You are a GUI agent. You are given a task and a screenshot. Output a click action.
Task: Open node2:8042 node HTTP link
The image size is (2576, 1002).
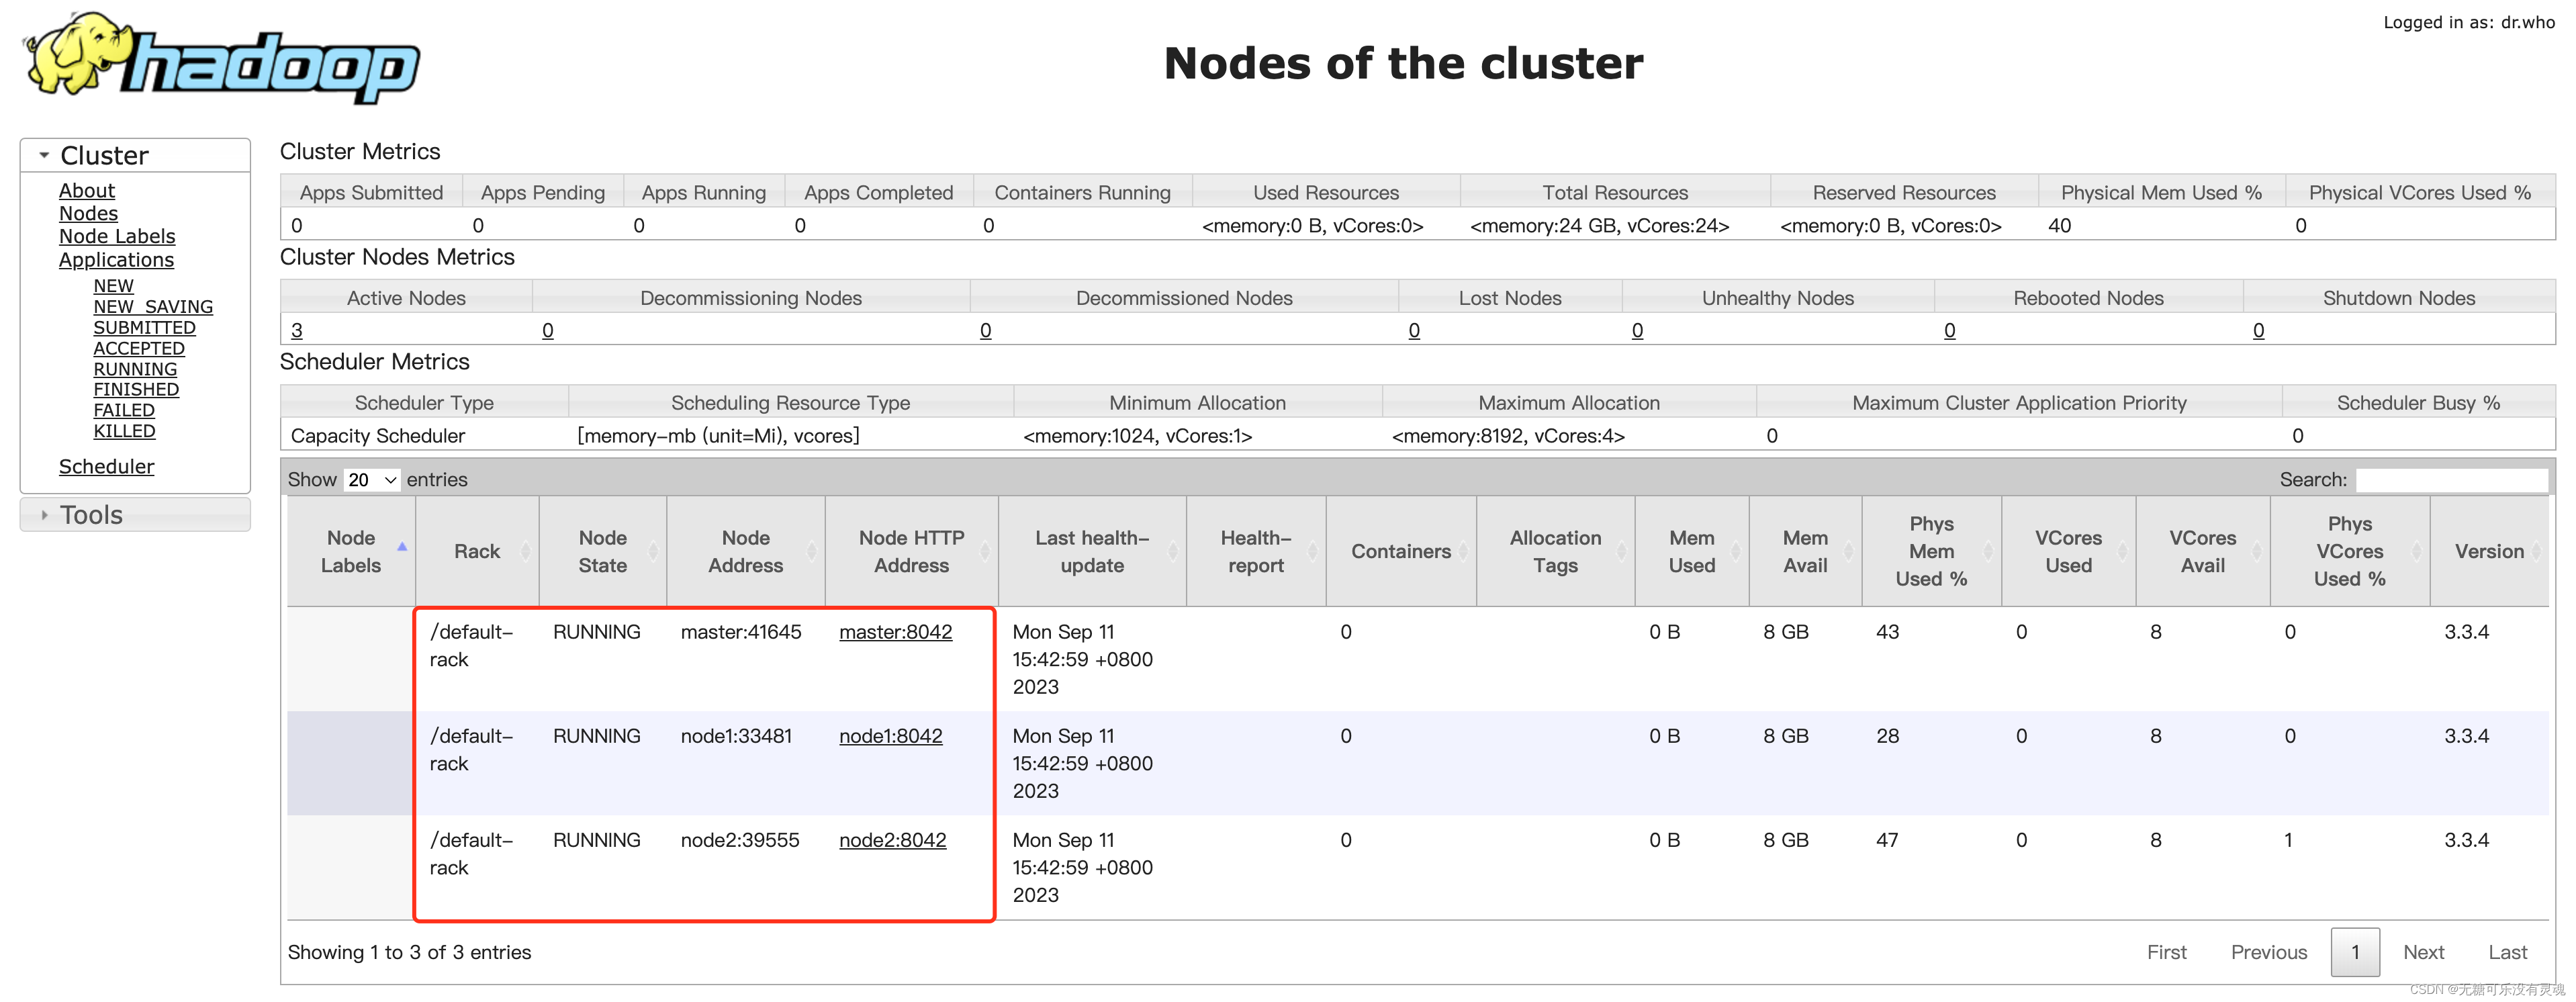coord(892,840)
